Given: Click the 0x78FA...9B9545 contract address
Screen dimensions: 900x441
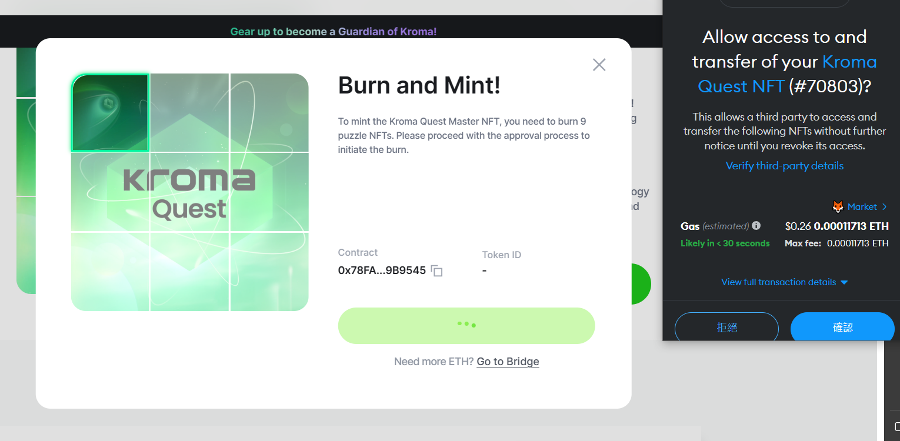Looking at the screenshot, I should point(382,270).
